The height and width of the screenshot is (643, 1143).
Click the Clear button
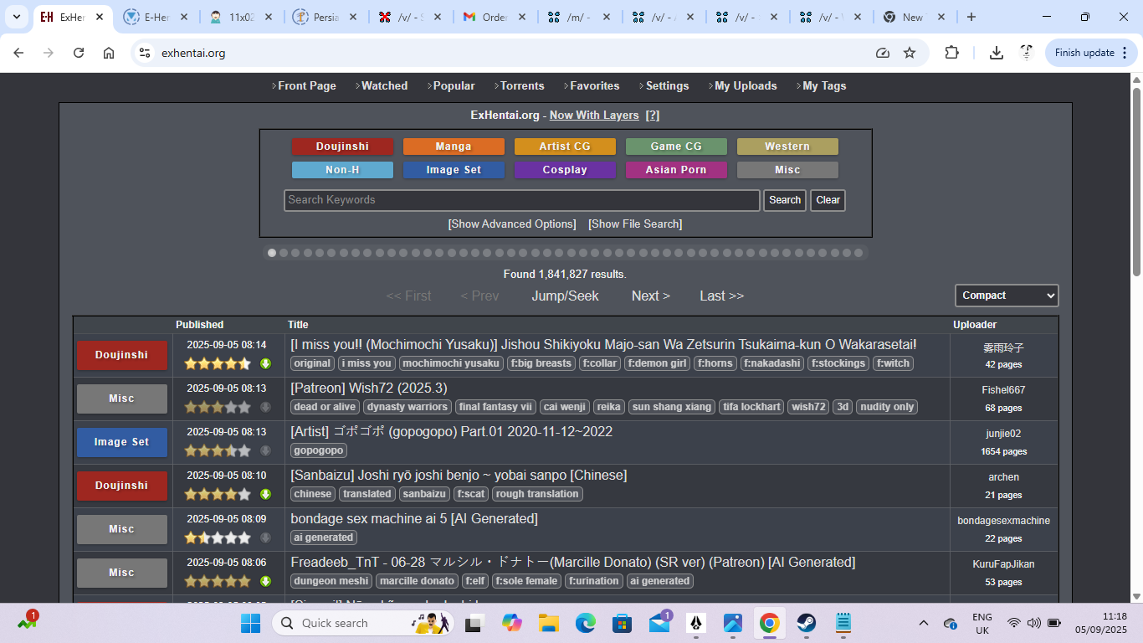tap(828, 200)
